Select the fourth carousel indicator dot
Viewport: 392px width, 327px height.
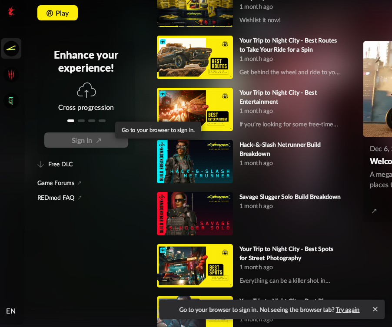pos(102,121)
